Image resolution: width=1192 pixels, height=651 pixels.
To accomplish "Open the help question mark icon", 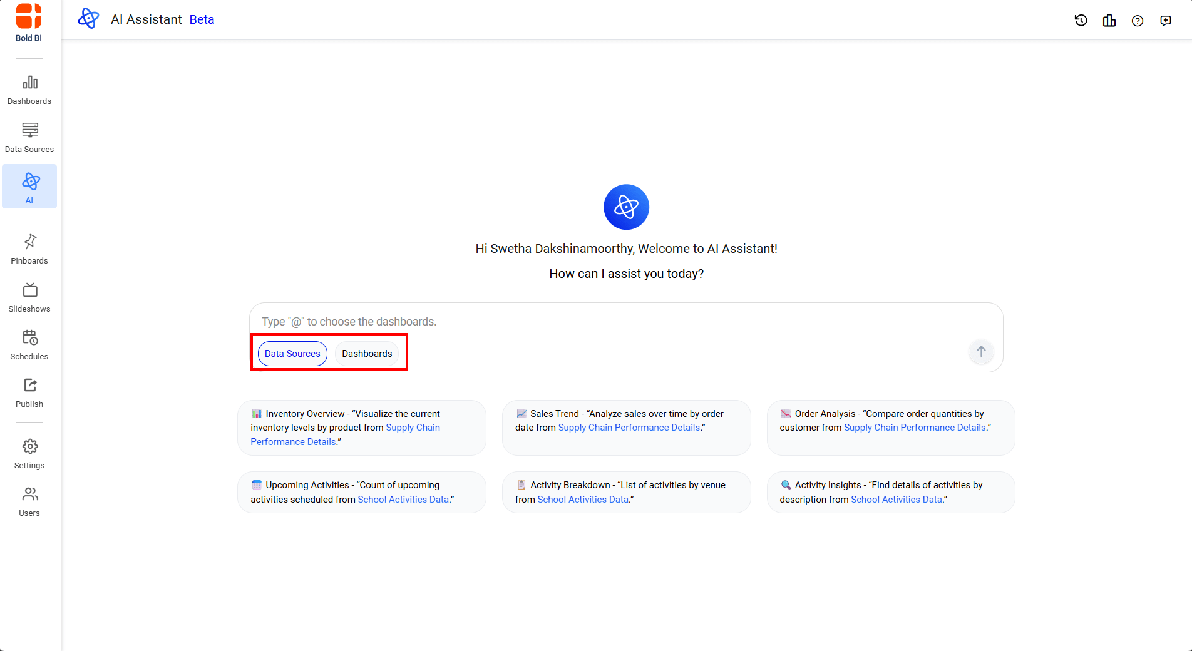I will point(1137,21).
